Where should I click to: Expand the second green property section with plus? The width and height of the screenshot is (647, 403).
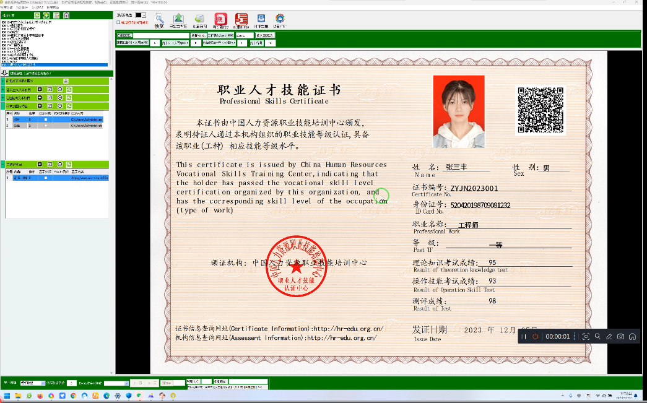tap(2, 90)
